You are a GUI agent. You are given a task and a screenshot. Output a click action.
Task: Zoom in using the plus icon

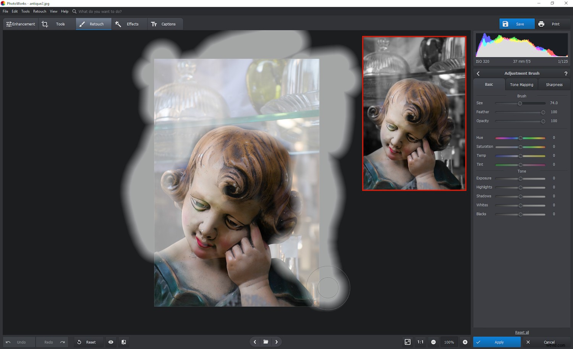(x=465, y=342)
